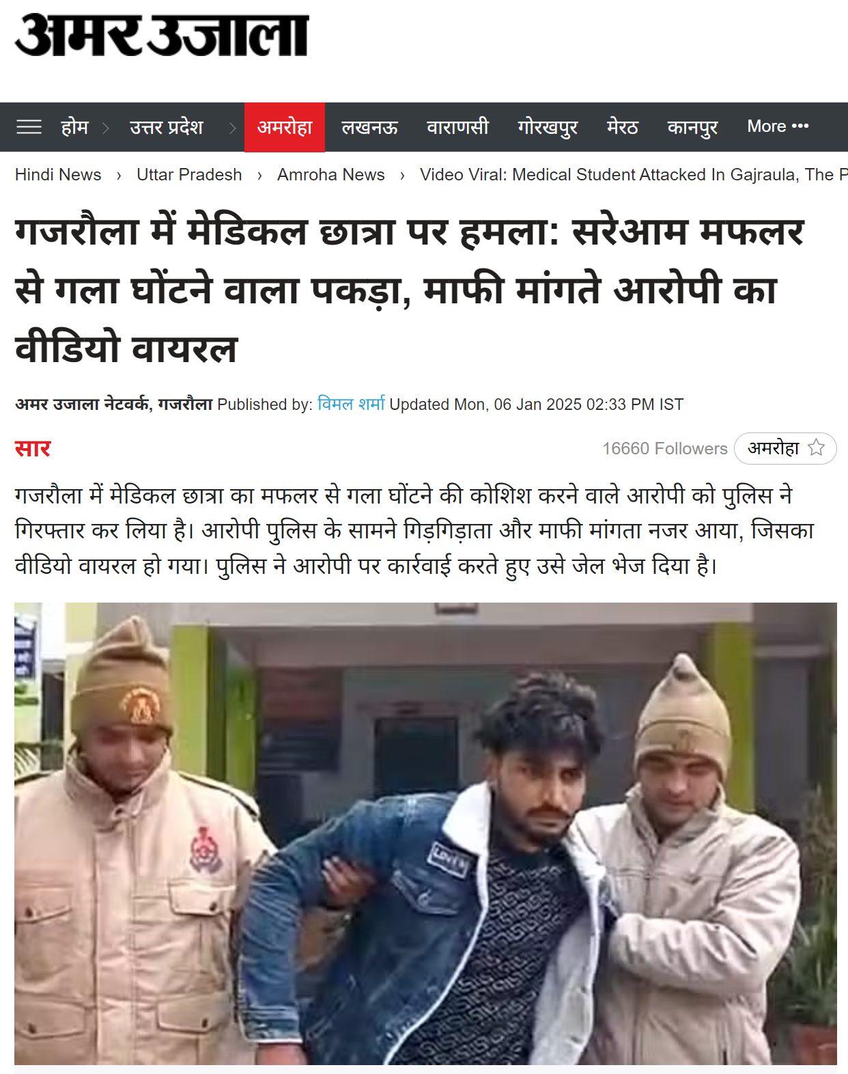The height and width of the screenshot is (1074, 848).
Task: Click the article photo of arrested accused
Action: coord(425,834)
